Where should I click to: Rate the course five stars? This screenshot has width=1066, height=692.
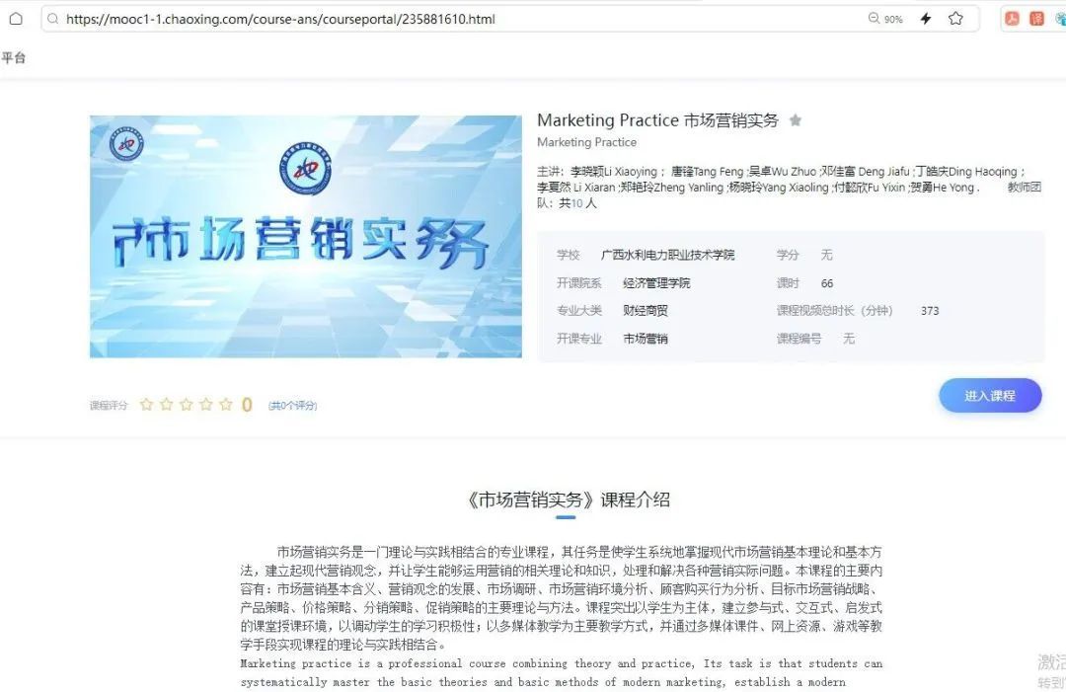pos(226,404)
